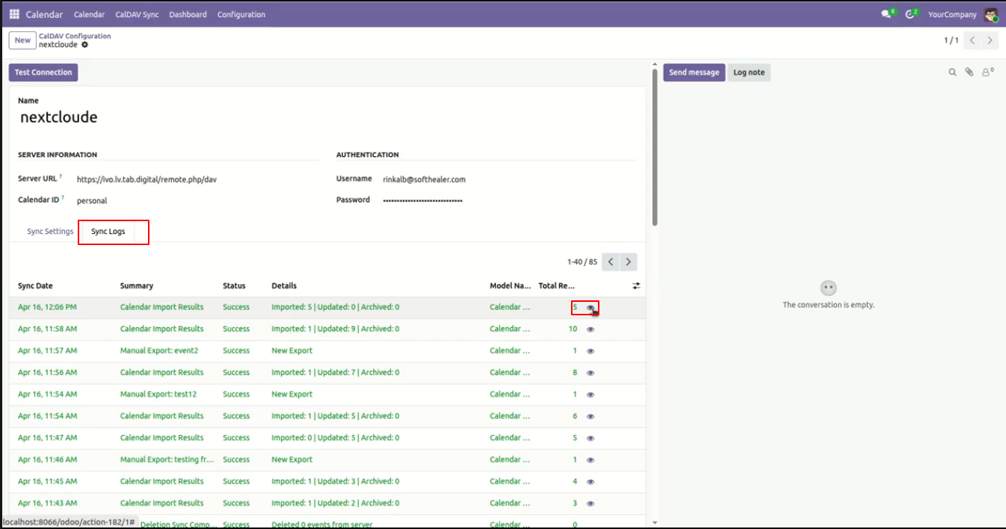Switch to the Sync Settings tab
This screenshot has width=1006, height=529.
[50, 232]
